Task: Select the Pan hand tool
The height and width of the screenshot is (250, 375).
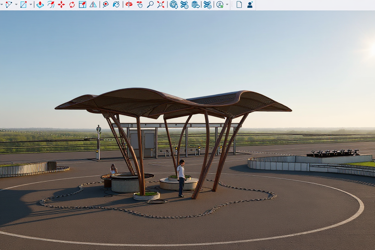Action: coord(139,5)
